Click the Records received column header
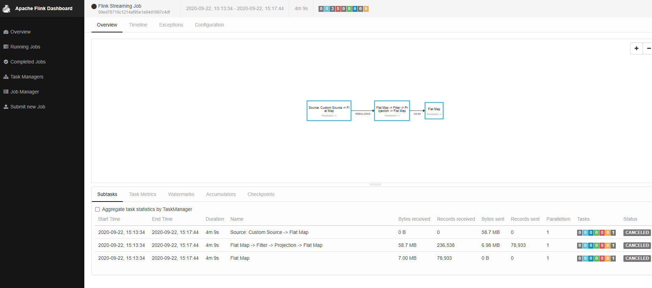 click(x=456, y=219)
